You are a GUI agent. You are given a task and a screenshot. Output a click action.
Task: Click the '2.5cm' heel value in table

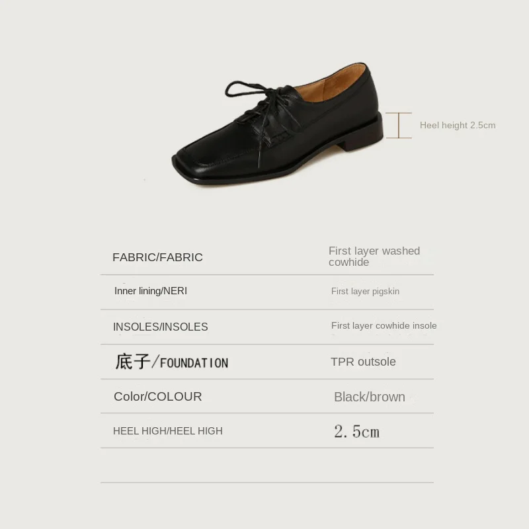coord(356,432)
